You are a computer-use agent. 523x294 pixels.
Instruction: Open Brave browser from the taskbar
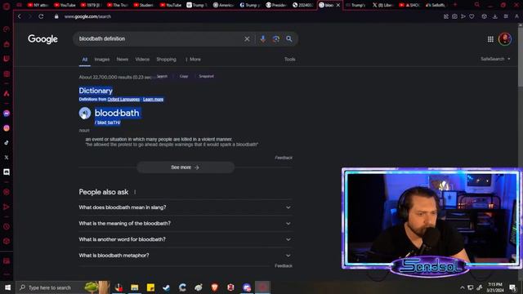[214, 287]
